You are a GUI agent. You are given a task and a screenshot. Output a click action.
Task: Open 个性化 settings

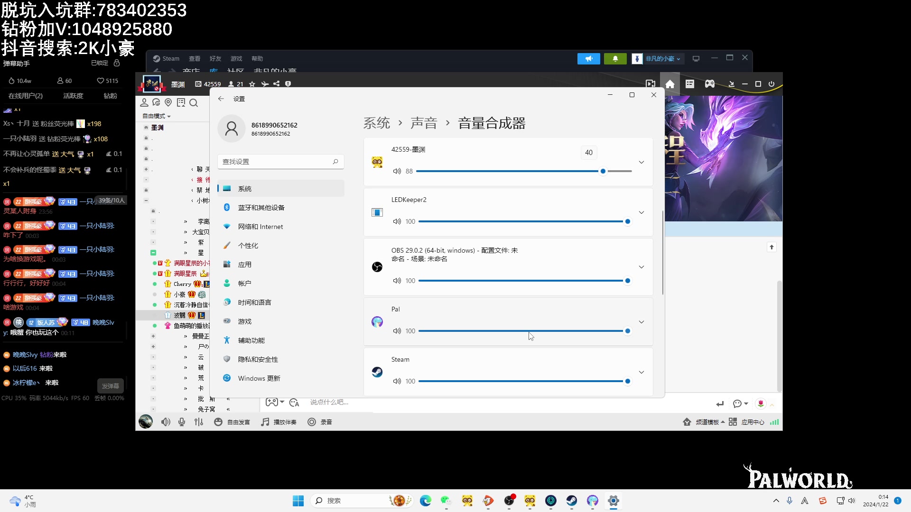point(280,246)
